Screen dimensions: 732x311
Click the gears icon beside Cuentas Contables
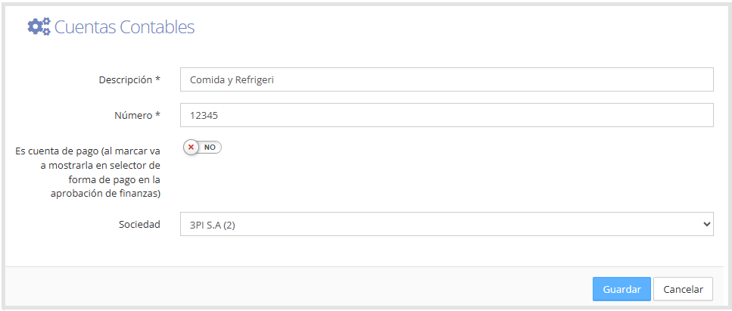(39, 26)
